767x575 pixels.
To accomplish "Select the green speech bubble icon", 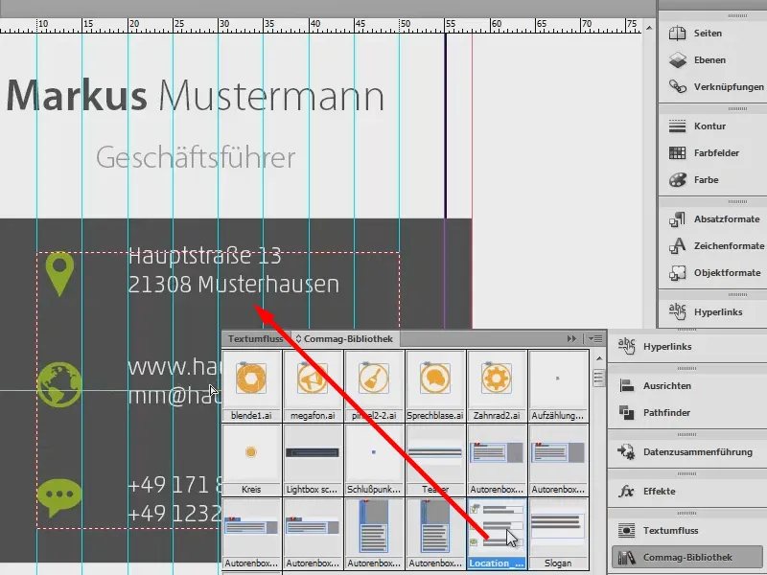I will click(59, 497).
